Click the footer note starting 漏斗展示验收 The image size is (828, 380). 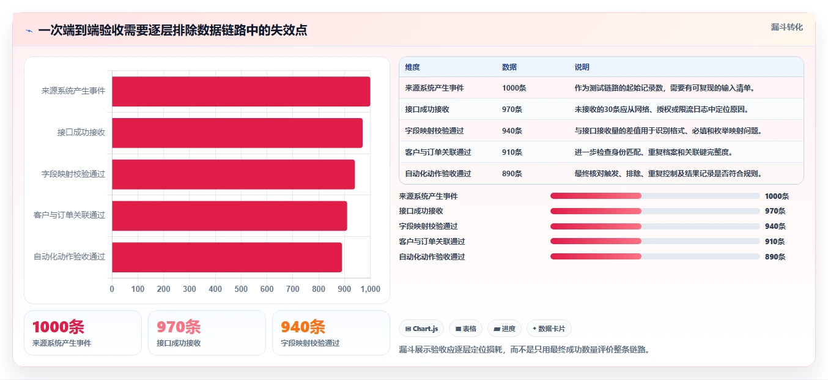[x=524, y=350]
